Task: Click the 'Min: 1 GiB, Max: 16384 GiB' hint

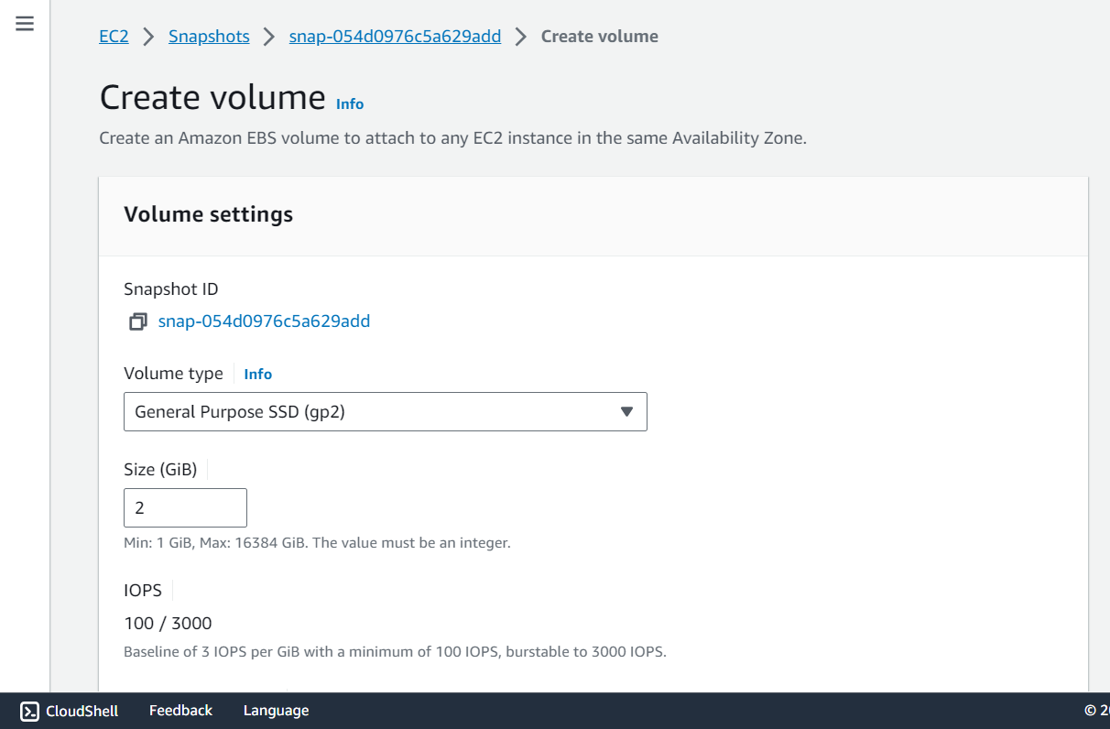Action: pyautogui.click(x=317, y=543)
